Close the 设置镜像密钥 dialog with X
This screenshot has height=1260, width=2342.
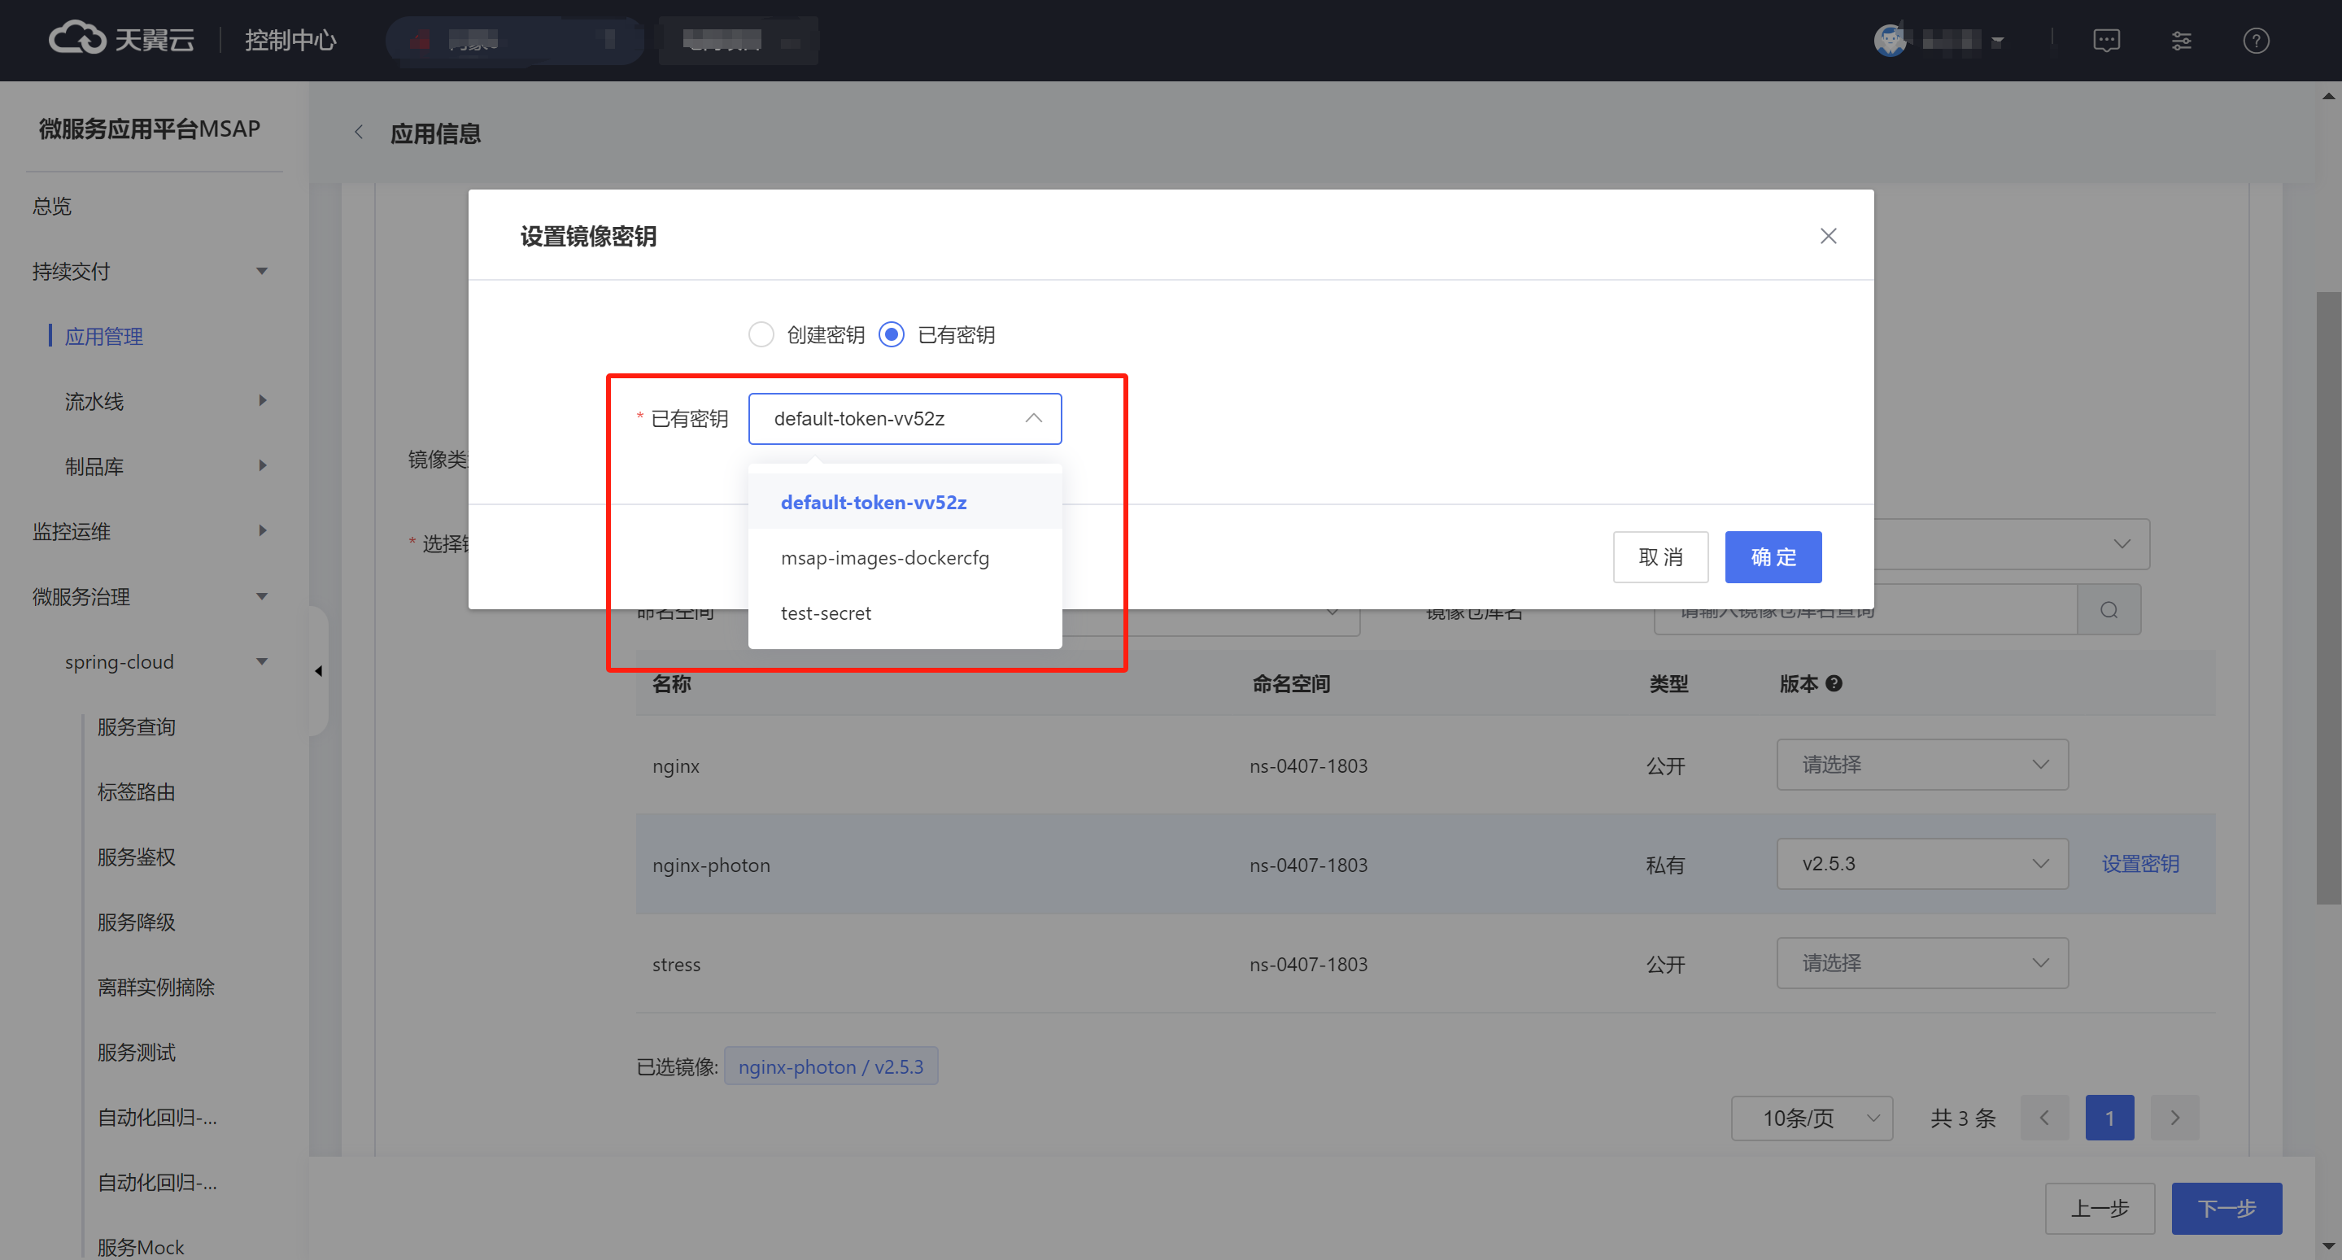click(1829, 237)
